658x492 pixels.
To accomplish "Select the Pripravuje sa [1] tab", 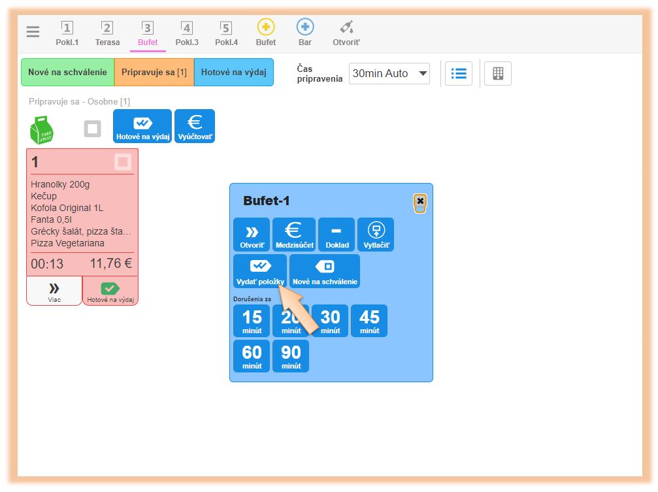I will tap(154, 73).
